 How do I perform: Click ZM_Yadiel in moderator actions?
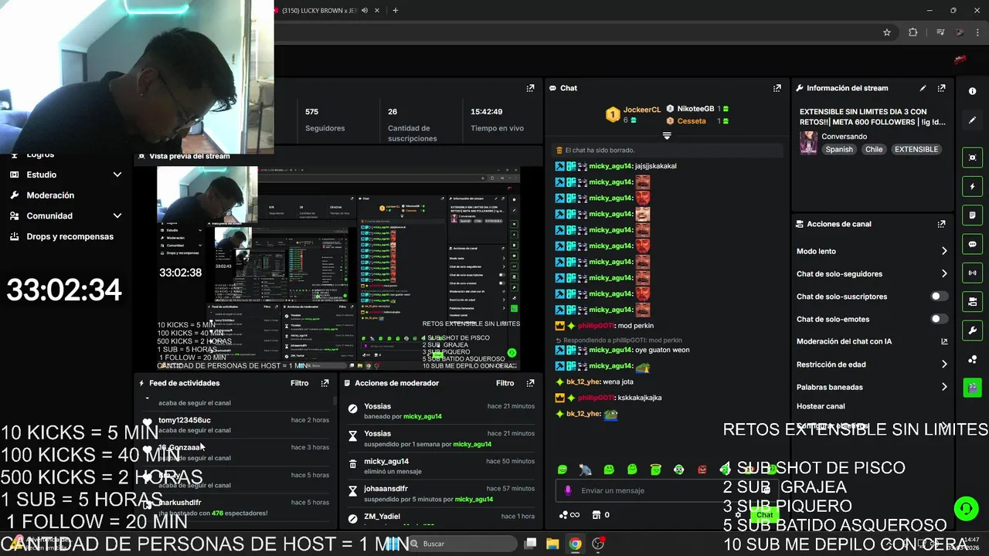pyautogui.click(x=382, y=516)
